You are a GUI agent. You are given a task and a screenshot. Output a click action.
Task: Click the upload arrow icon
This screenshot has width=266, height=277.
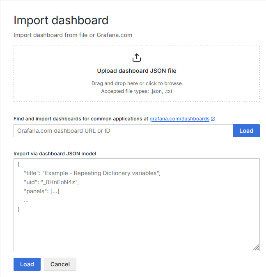tap(137, 58)
